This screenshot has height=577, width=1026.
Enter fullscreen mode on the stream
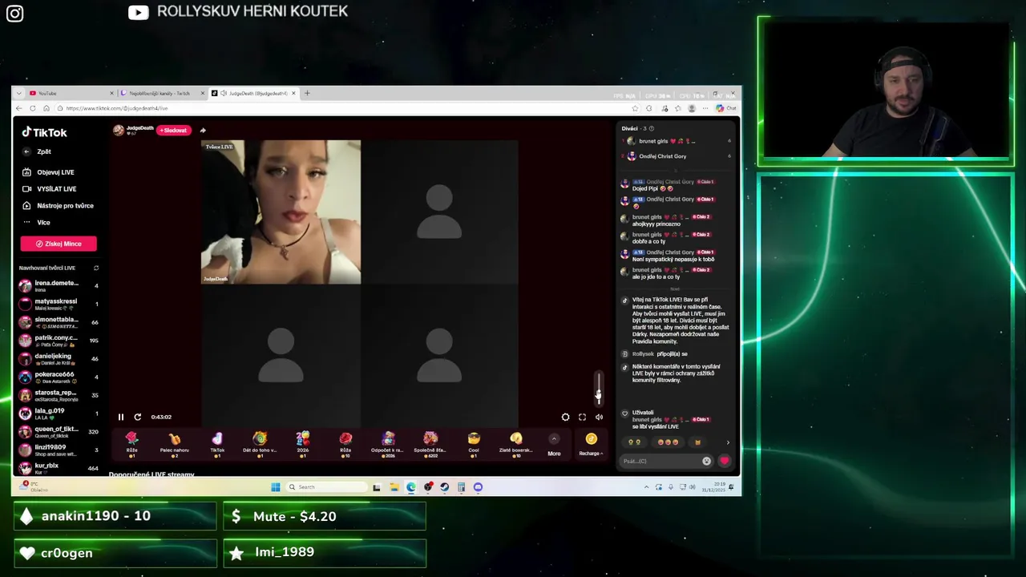(583, 417)
